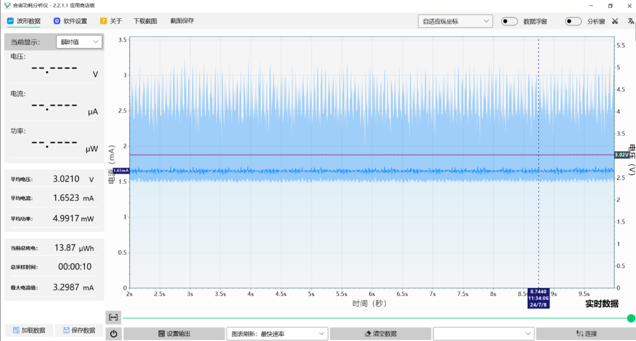This screenshot has width=636, height=341.
Task: Click the waveform icon beside 波形数据
Action: [11, 21]
